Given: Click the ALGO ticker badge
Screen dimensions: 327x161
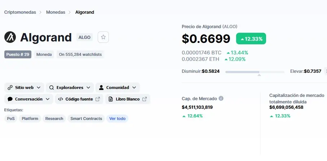Looking at the screenshot, I should (84, 37).
